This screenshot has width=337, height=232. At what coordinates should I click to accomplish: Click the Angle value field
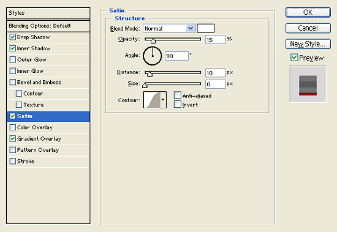point(176,56)
